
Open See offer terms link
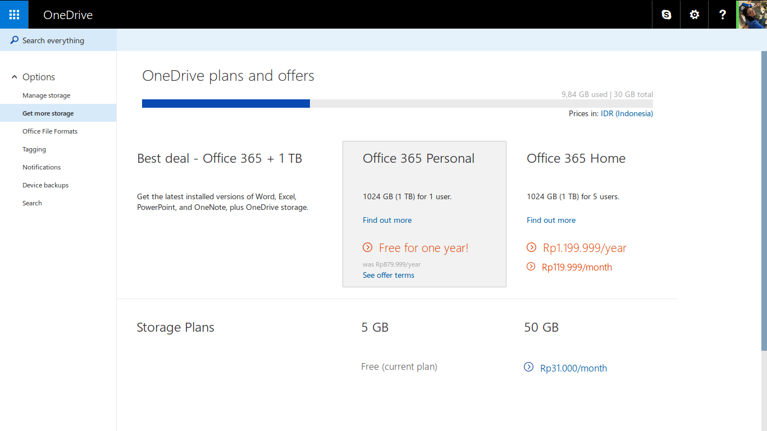click(389, 275)
